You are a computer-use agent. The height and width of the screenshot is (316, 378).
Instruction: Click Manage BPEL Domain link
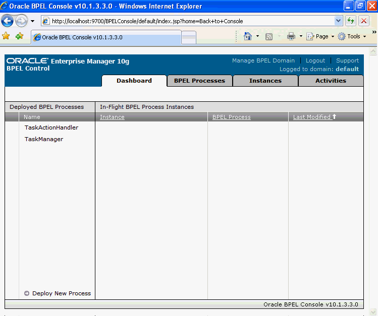point(263,60)
